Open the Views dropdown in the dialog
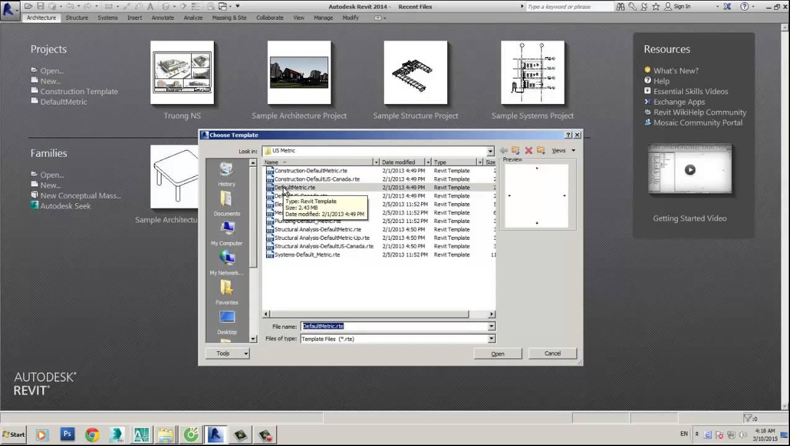Screen dimensions: 790x446 pos(563,151)
